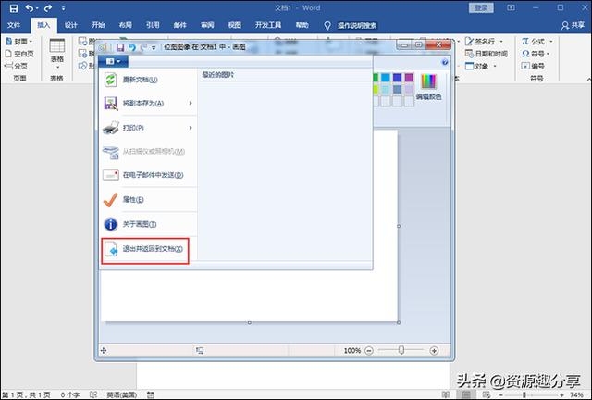Click the Word zoom slider handle
The image size is (592, 400).
click(x=524, y=394)
